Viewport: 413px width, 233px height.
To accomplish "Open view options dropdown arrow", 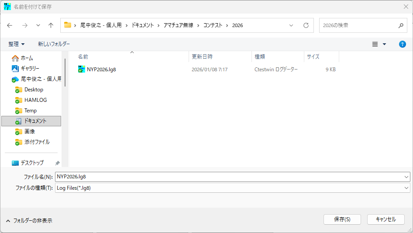I will (x=384, y=44).
